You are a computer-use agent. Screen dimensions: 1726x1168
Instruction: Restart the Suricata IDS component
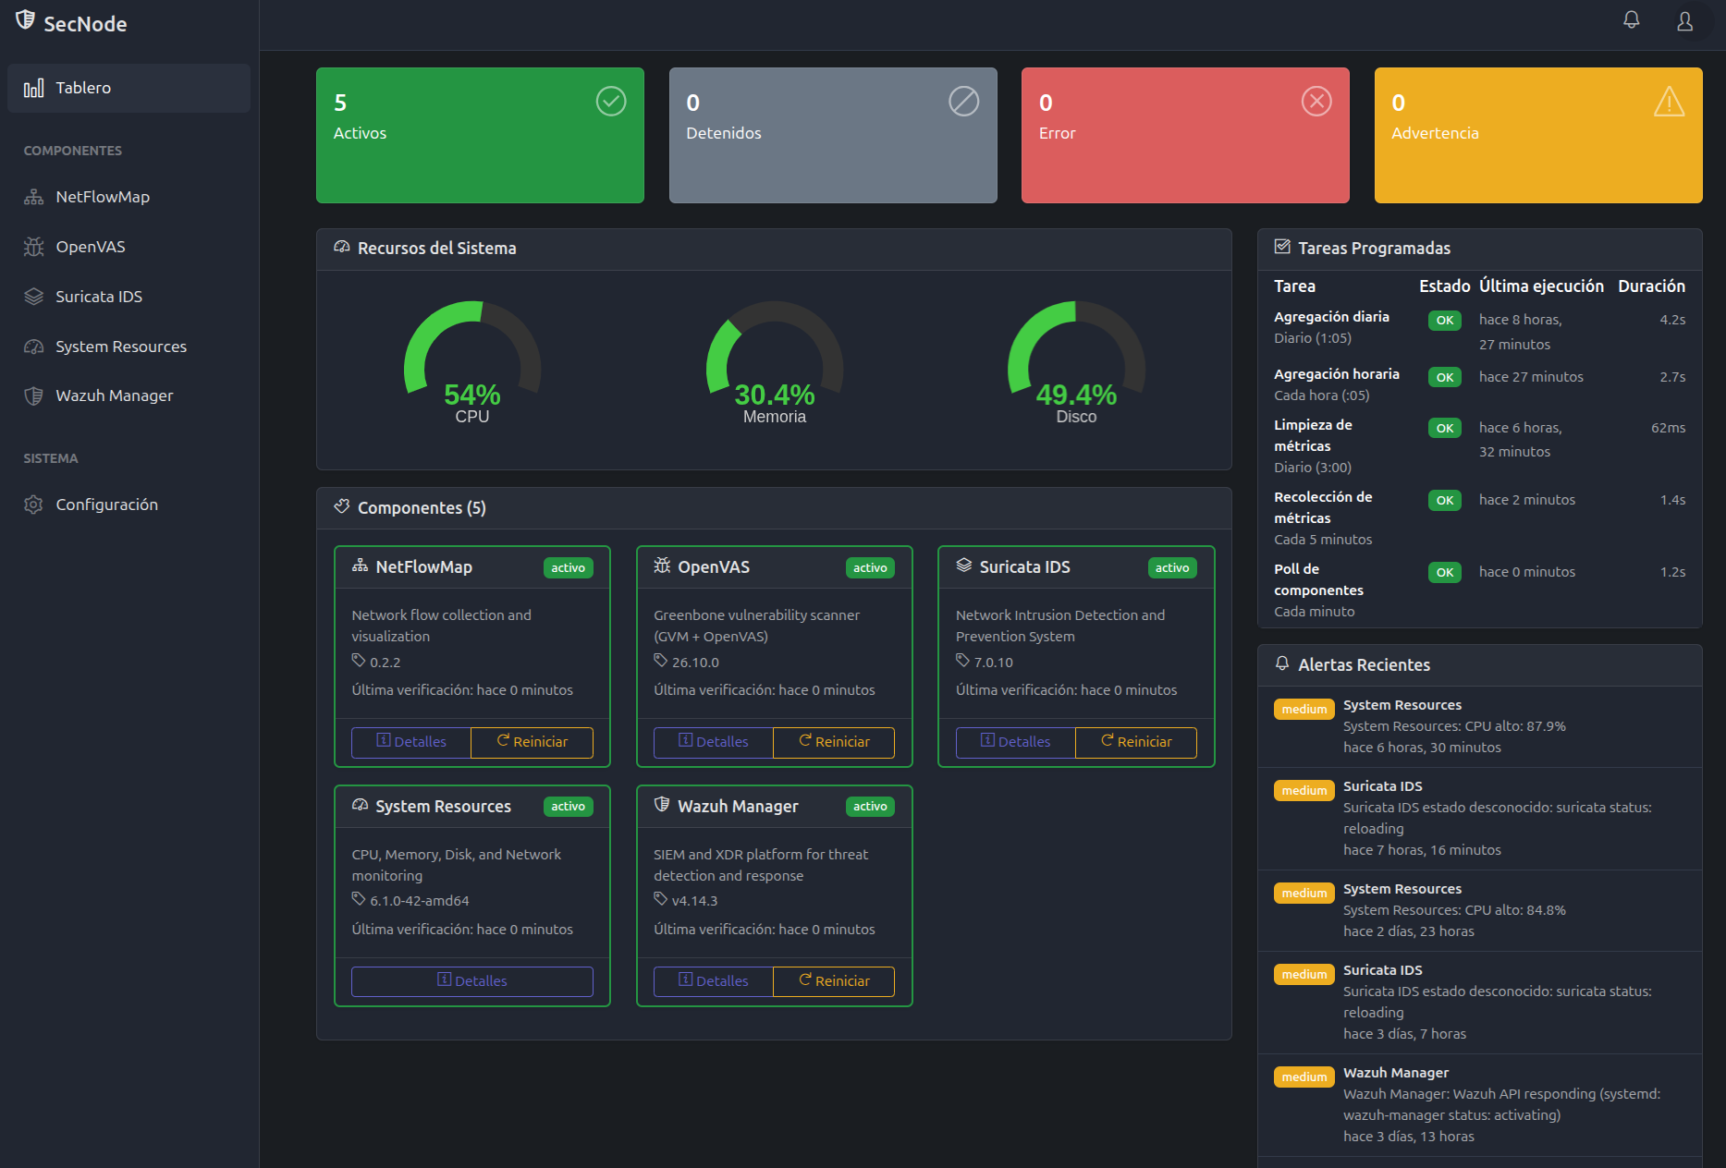coord(1136,742)
